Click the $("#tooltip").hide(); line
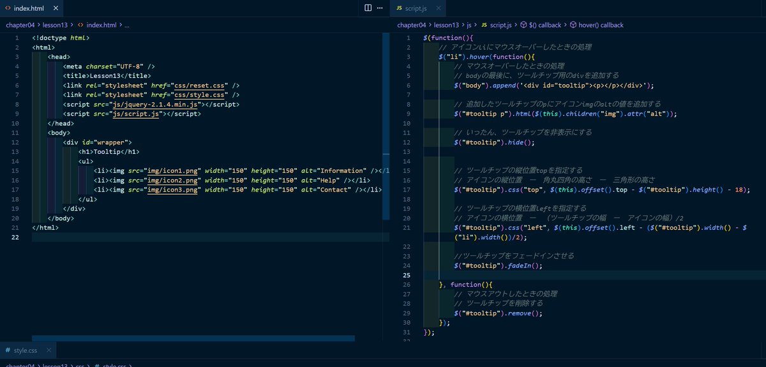 494,142
